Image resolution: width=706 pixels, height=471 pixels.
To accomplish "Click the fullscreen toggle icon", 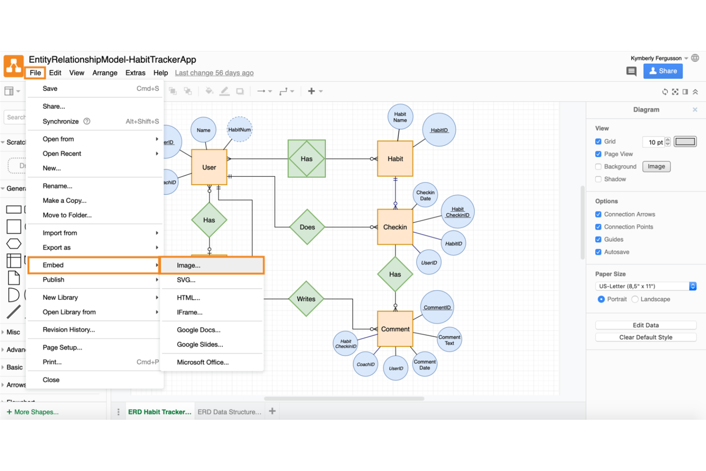I will (675, 92).
